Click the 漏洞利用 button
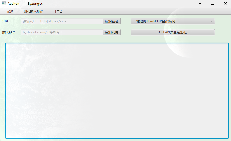231x141 pixels. coord(112,32)
